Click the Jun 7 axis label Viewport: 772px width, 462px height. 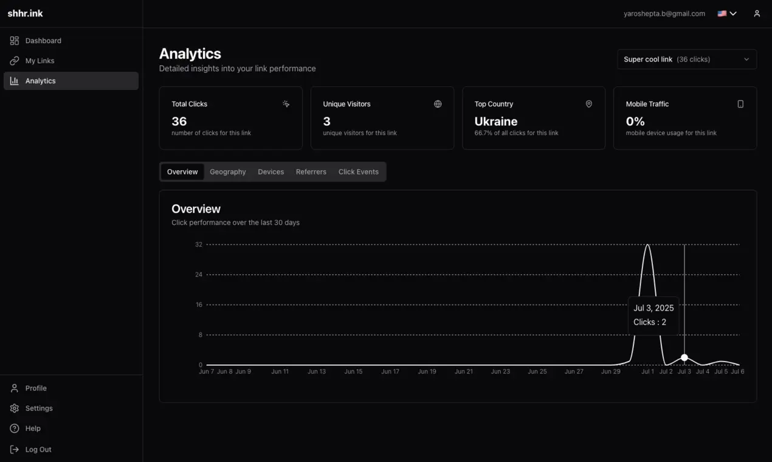[x=207, y=371]
